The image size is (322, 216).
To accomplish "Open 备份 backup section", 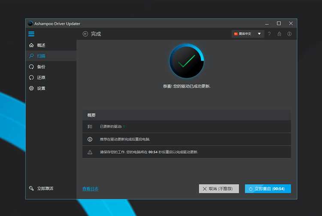I will click(x=51, y=66).
